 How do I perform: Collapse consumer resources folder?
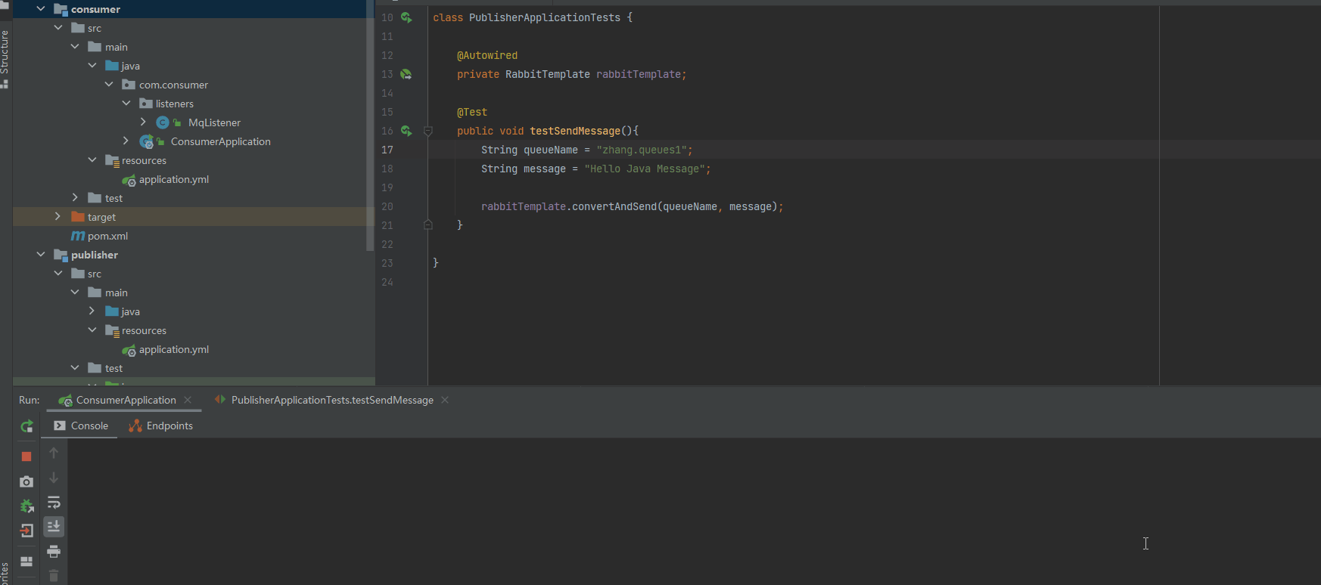click(92, 159)
